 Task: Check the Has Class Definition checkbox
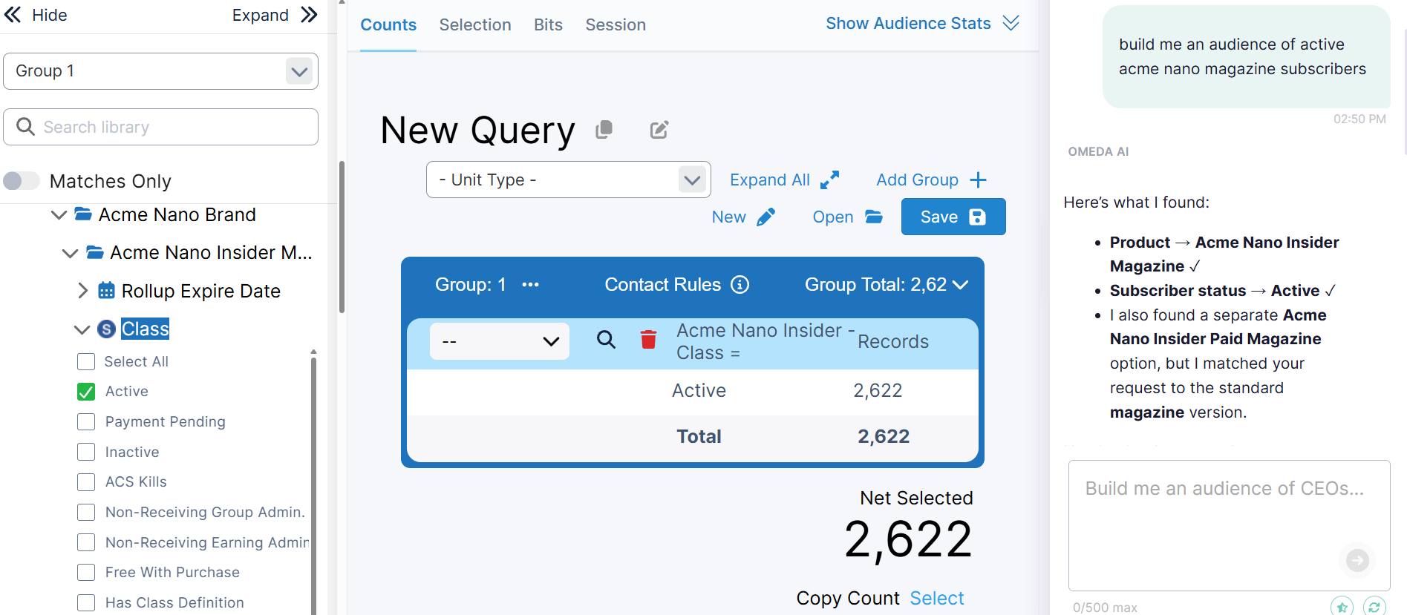[86, 602]
